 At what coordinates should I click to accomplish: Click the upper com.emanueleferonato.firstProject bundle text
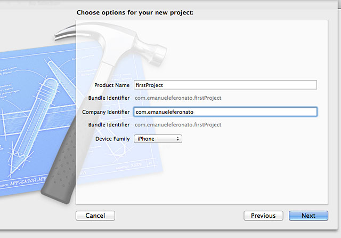[x=178, y=98]
